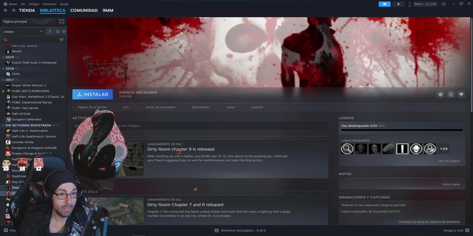Open Amigos y chat panel
Screen dimensions: 473x236
[456, 230]
